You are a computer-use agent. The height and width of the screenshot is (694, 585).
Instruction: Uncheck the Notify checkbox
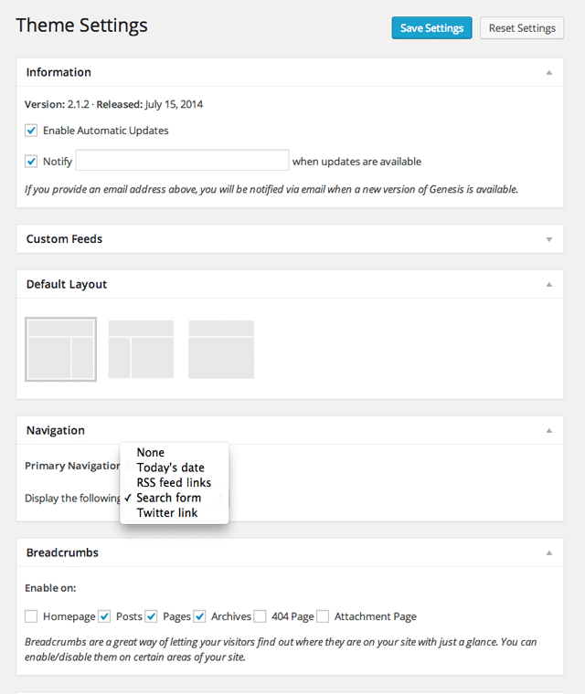tap(31, 162)
